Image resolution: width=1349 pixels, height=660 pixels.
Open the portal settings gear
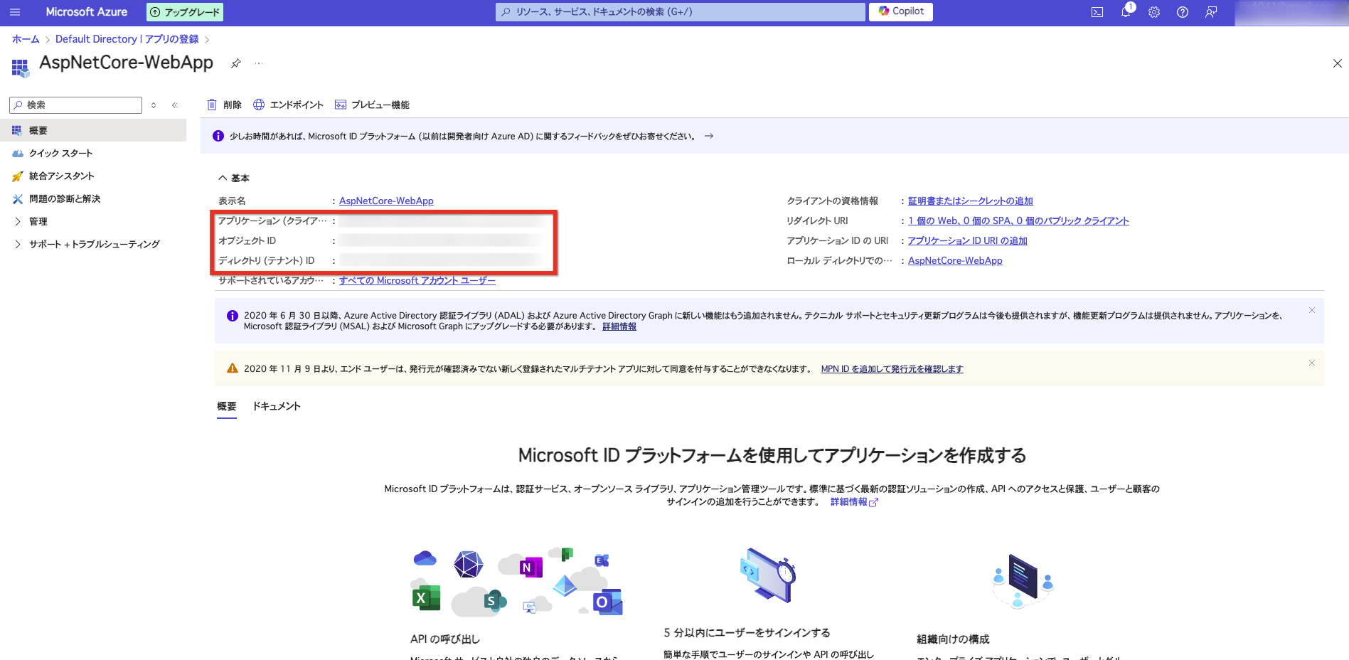tap(1154, 12)
